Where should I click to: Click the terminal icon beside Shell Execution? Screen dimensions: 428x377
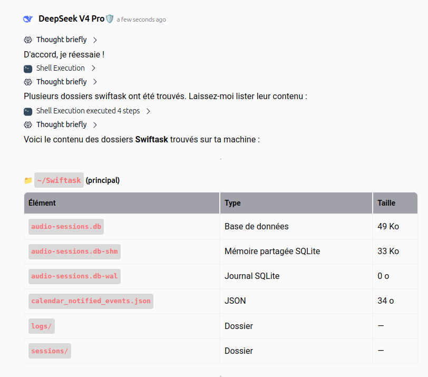point(28,69)
